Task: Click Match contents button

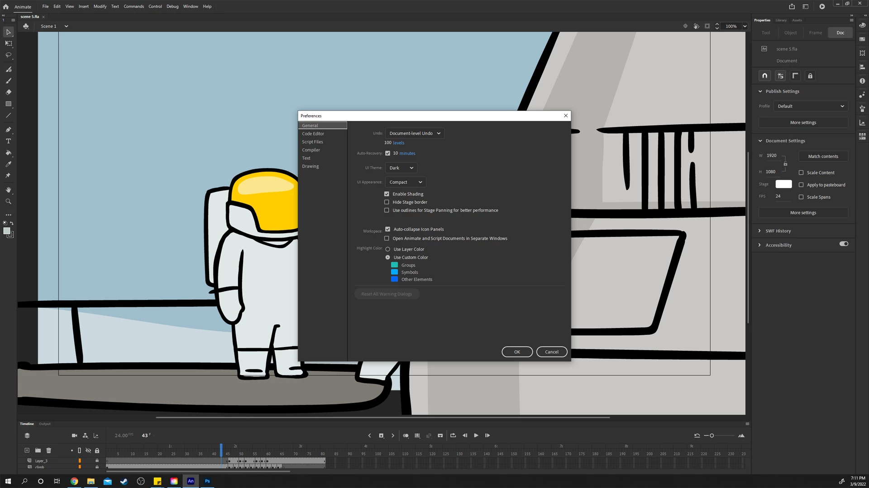Action: pos(823,156)
